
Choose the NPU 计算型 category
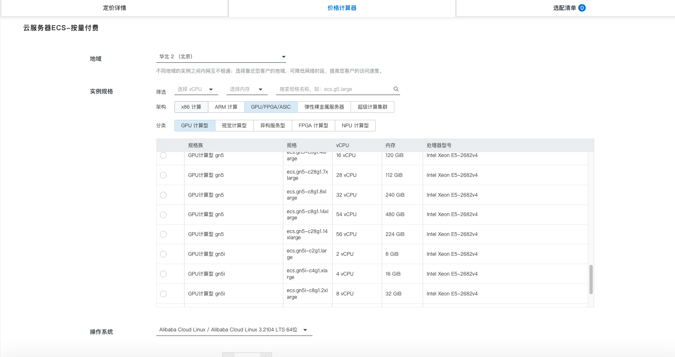coord(355,126)
